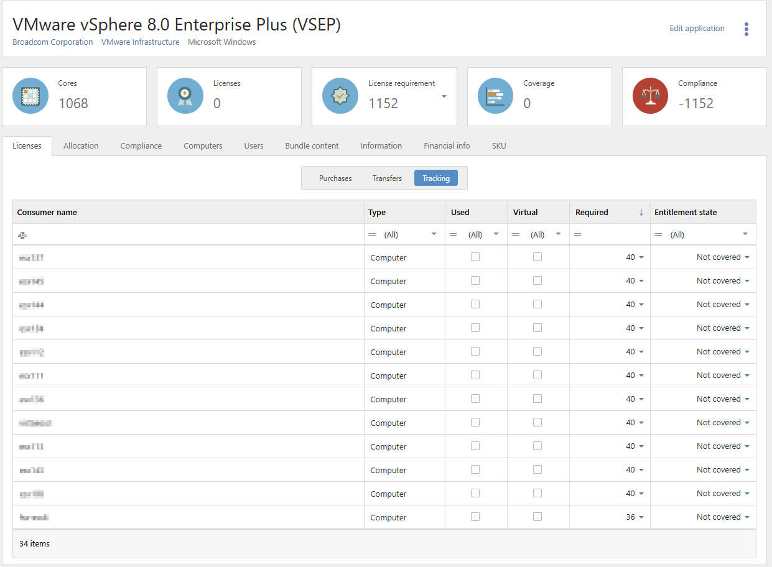Image resolution: width=772 pixels, height=567 pixels.
Task: Click the License requirement badge icon
Action: point(340,96)
